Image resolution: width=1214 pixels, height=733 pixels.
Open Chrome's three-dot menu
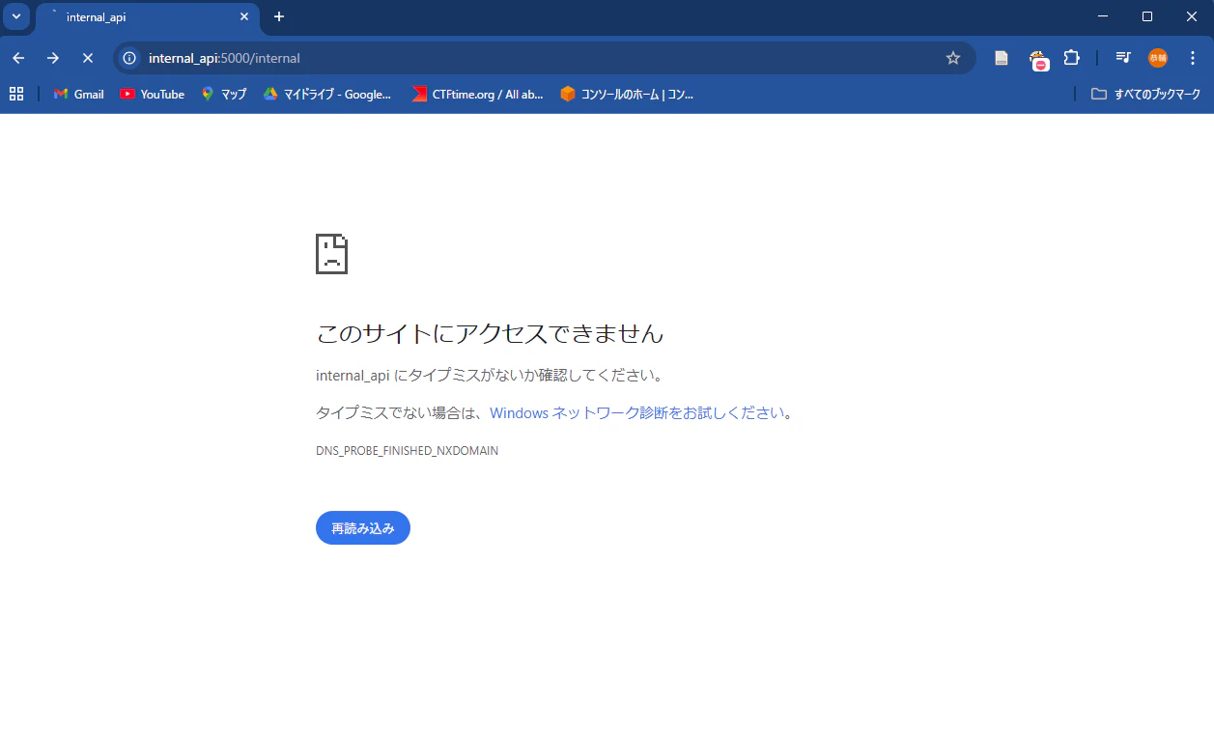click(x=1193, y=58)
